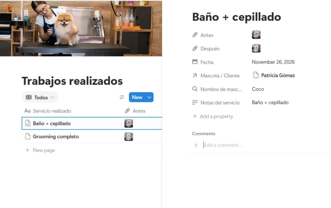This screenshot has width=331, height=208.
Task: Click the Antes property label in detail panel
Action: point(207,35)
